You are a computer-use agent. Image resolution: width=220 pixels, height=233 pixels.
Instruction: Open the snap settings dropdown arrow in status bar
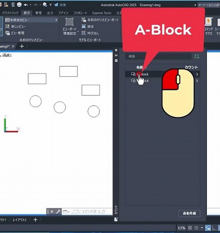(x=202, y=228)
